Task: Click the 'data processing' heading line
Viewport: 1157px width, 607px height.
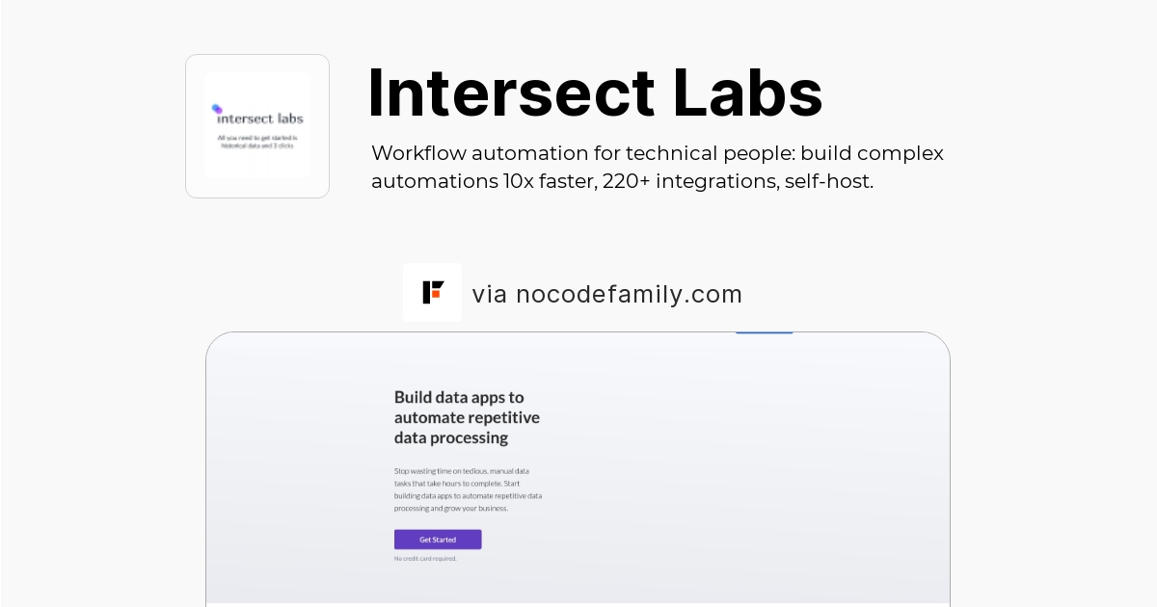Action: [450, 437]
